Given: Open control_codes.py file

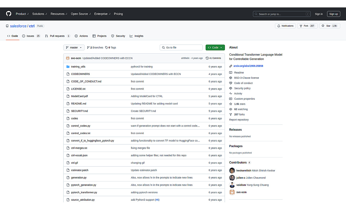Looking at the screenshot, I should point(81,126).
